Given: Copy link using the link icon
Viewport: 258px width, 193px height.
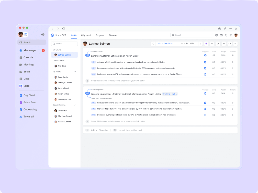Looking at the screenshot, I should 225,29.
